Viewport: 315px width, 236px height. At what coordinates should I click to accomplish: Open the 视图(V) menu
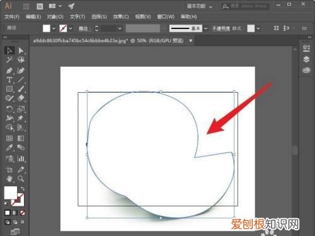[143, 17]
